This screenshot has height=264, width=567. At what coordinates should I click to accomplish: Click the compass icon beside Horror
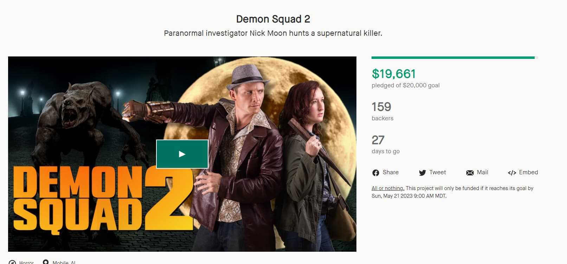tap(12, 262)
